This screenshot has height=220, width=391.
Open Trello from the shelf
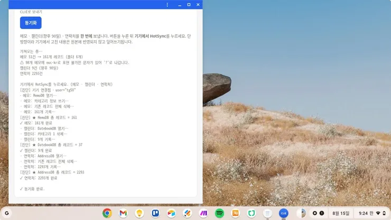155,213
